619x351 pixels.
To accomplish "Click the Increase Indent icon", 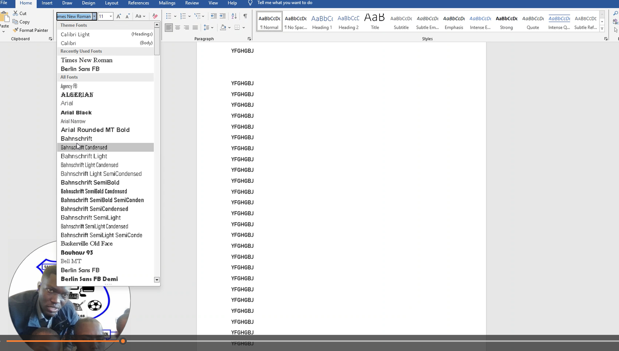I will [x=223, y=16].
